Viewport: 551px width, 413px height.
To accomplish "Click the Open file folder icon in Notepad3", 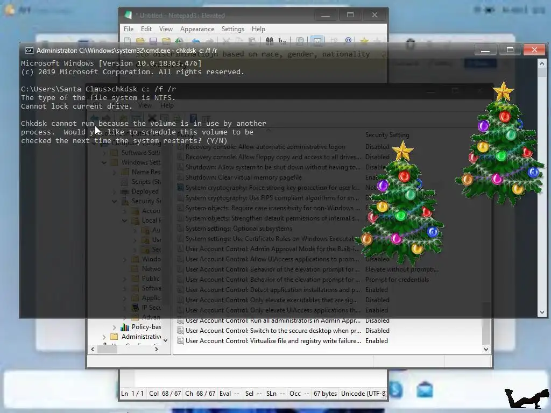I will 140,41.
